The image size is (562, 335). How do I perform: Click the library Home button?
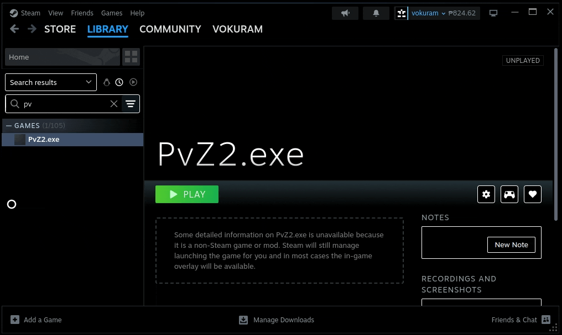(x=63, y=57)
